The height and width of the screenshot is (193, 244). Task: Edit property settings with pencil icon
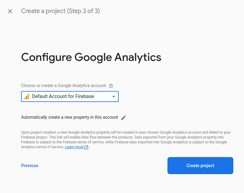coord(124,118)
